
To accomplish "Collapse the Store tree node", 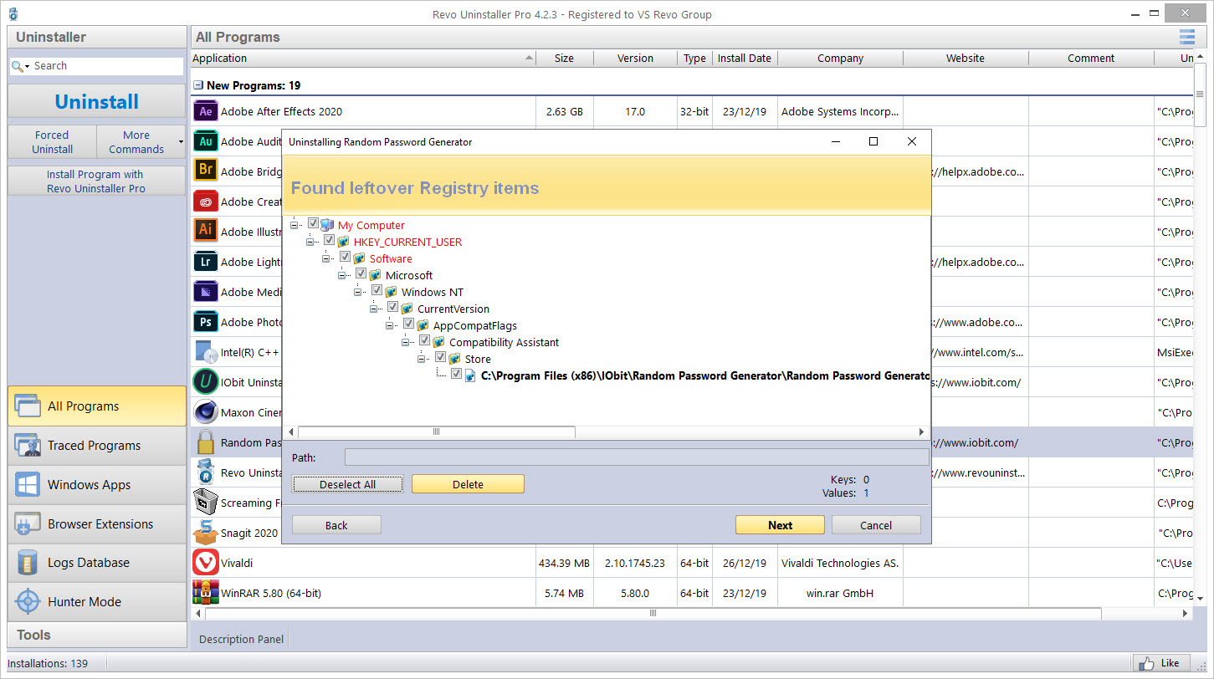I will click(x=421, y=359).
